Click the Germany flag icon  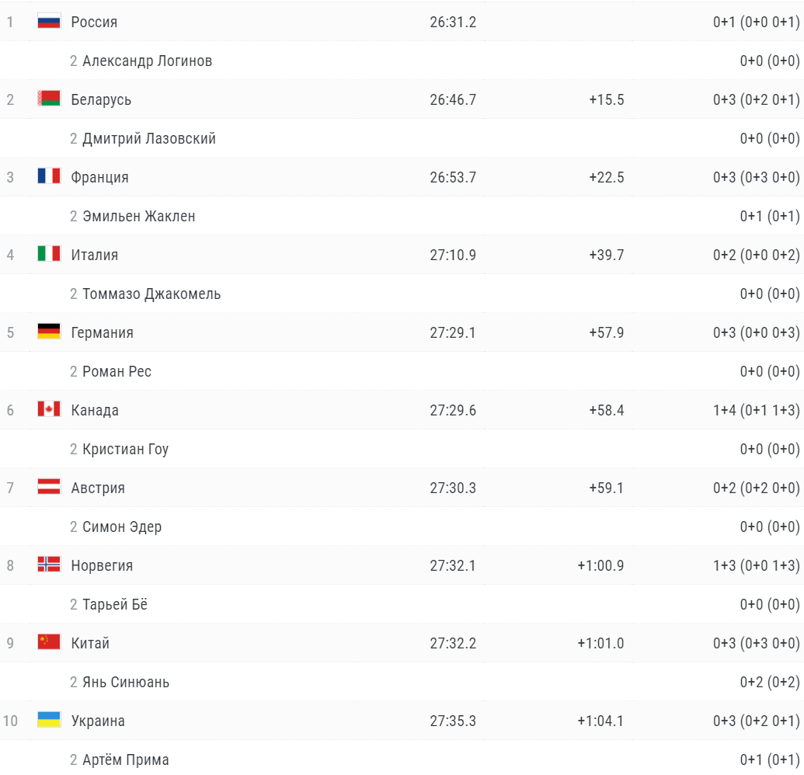(49, 332)
